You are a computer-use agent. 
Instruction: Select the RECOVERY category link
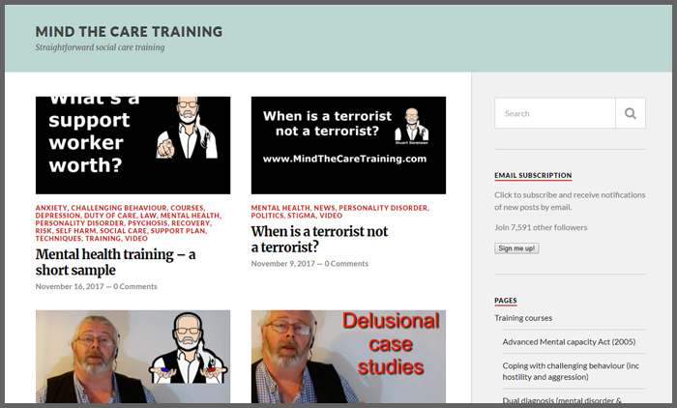tap(191, 223)
